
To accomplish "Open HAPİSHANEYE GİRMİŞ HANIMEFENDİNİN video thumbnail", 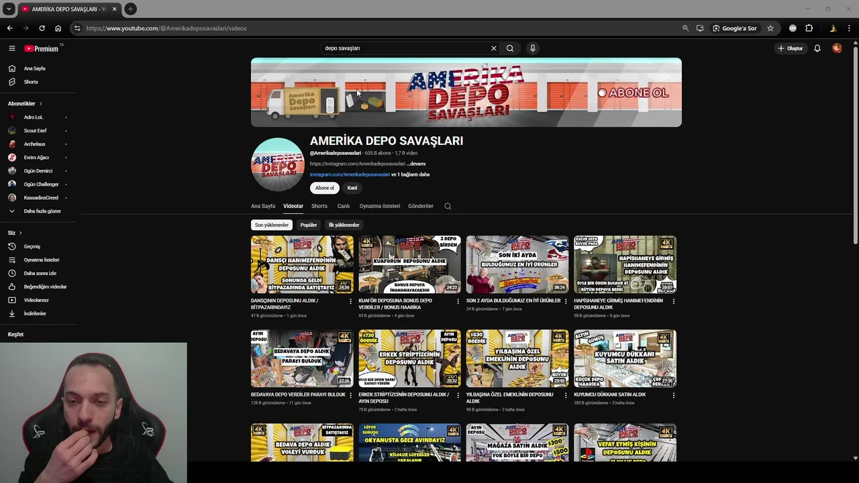I will (625, 264).
